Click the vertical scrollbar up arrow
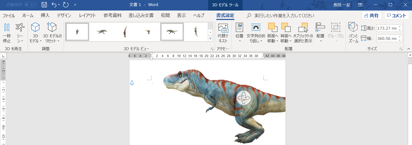 pos(410,55)
